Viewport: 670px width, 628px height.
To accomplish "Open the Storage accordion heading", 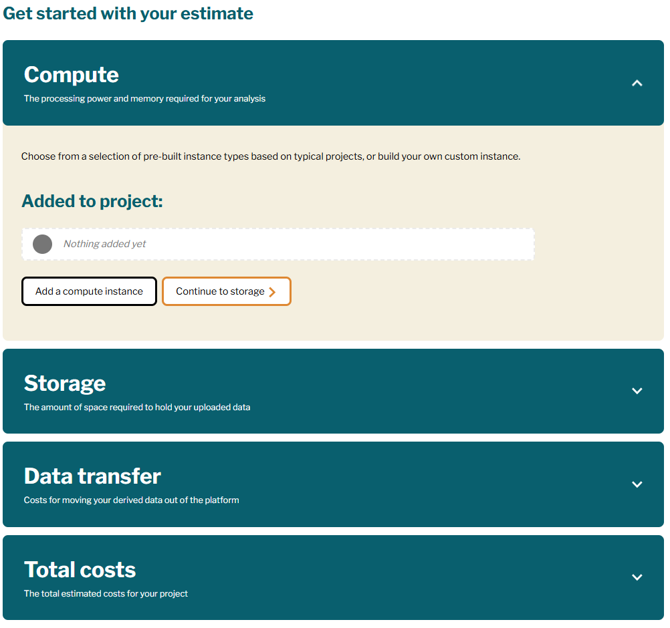I will [x=65, y=383].
